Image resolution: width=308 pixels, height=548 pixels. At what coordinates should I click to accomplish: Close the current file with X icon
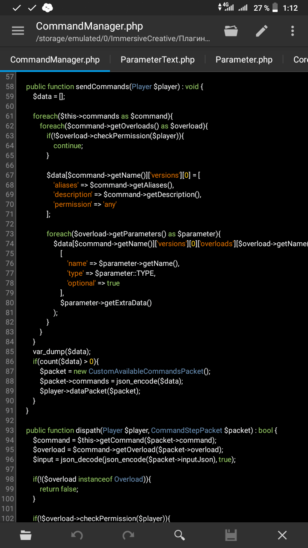[282, 535]
